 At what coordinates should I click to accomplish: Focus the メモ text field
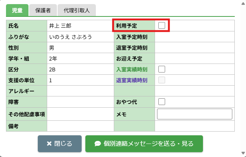tap(195, 114)
